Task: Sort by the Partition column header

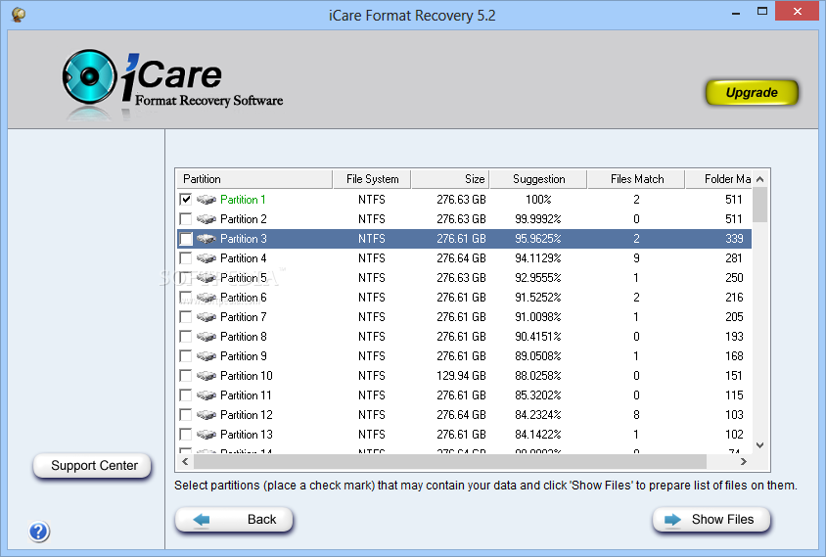Action: [x=254, y=179]
